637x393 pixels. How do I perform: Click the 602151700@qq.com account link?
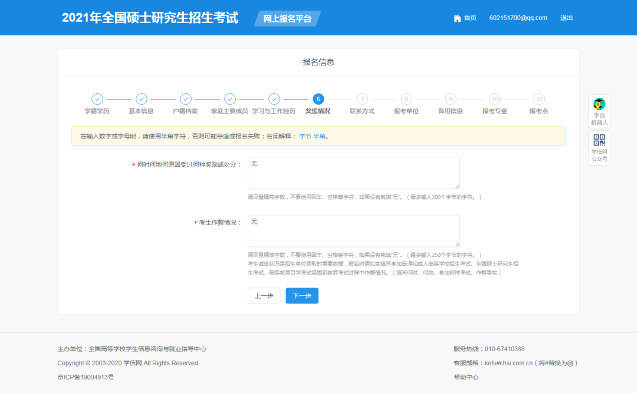coord(517,18)
